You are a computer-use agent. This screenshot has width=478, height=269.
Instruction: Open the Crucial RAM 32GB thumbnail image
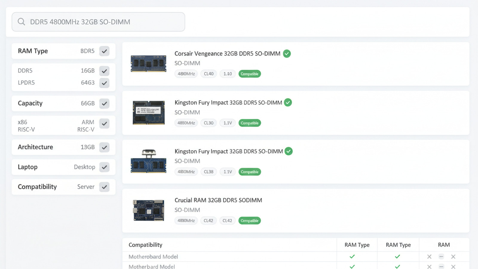(x=148, y=210)
